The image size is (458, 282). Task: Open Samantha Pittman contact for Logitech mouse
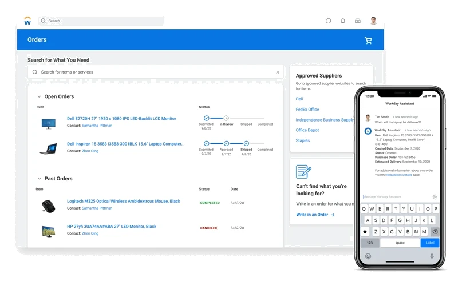[97, 208]
